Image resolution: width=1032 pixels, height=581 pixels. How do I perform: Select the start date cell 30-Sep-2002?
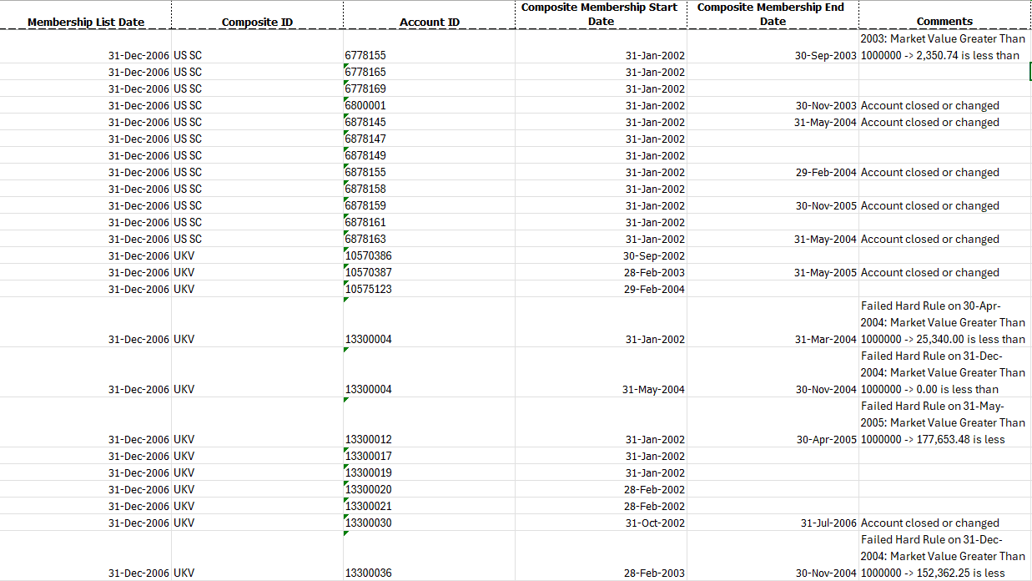tap(653, 256)
